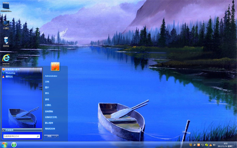Click the Windows Start orb
Screen dimensions: 237x148
4,145
